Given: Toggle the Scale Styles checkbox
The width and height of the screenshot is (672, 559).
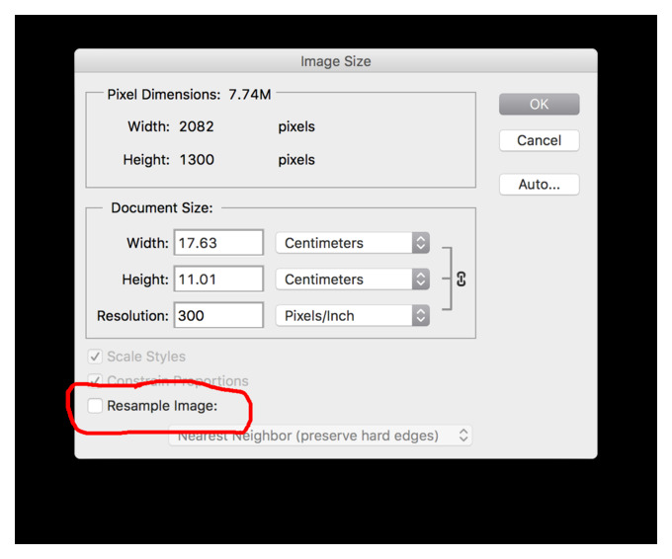Looking at the screenshot, I should 95,357.
